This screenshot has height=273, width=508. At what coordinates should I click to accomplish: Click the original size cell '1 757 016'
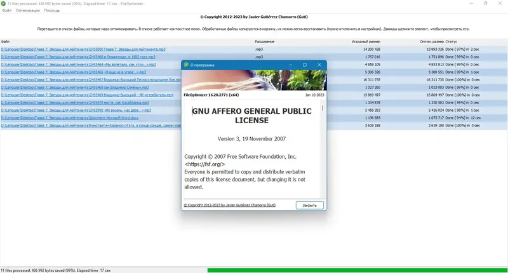pyautogui.click(x=373, y=57)
